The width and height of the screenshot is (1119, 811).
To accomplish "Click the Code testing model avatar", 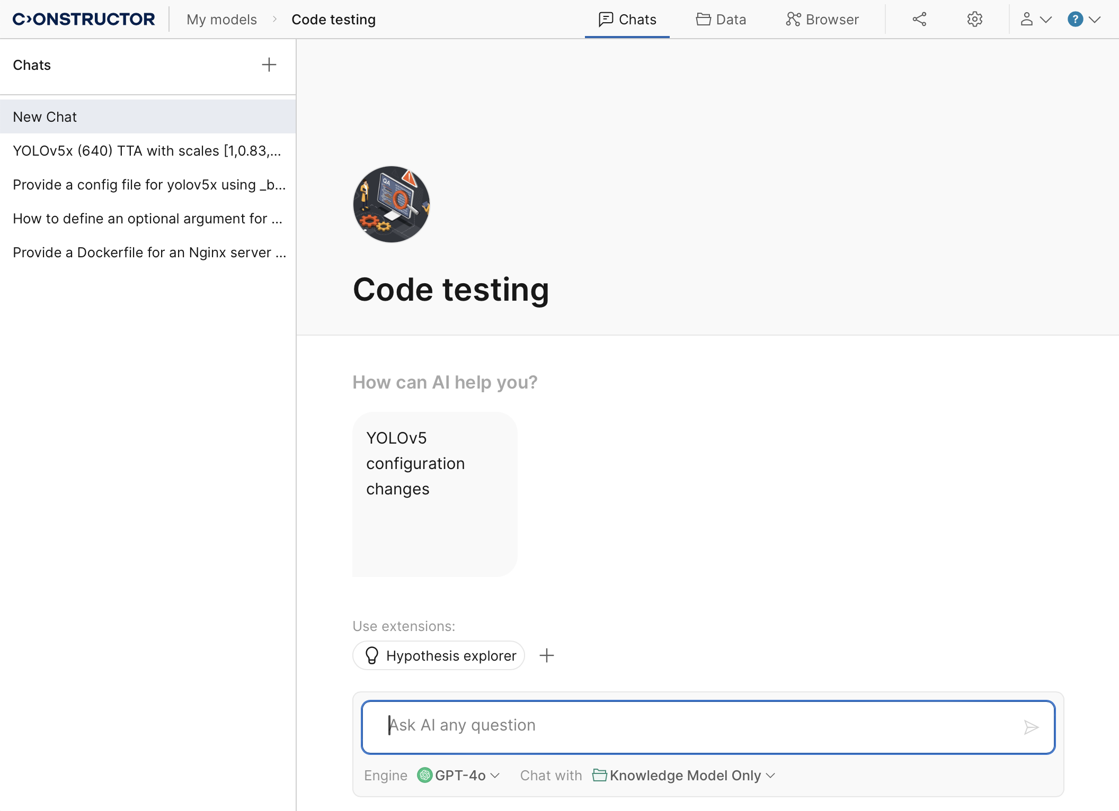I will [392, 204].
